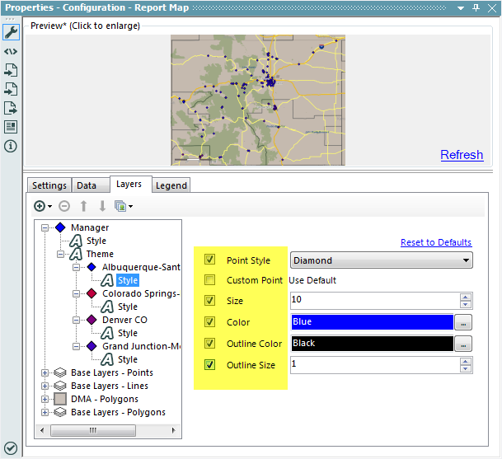502x459 pixels.
Task: Switch to the Data tab
Action: [91, 185]
